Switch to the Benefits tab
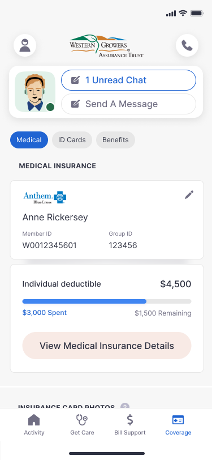Viewport: 212px width, 460px height. tap(115, 140)
